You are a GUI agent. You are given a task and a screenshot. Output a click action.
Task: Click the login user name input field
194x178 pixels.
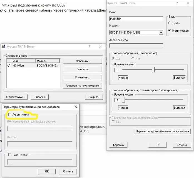(x=40, y=128)
